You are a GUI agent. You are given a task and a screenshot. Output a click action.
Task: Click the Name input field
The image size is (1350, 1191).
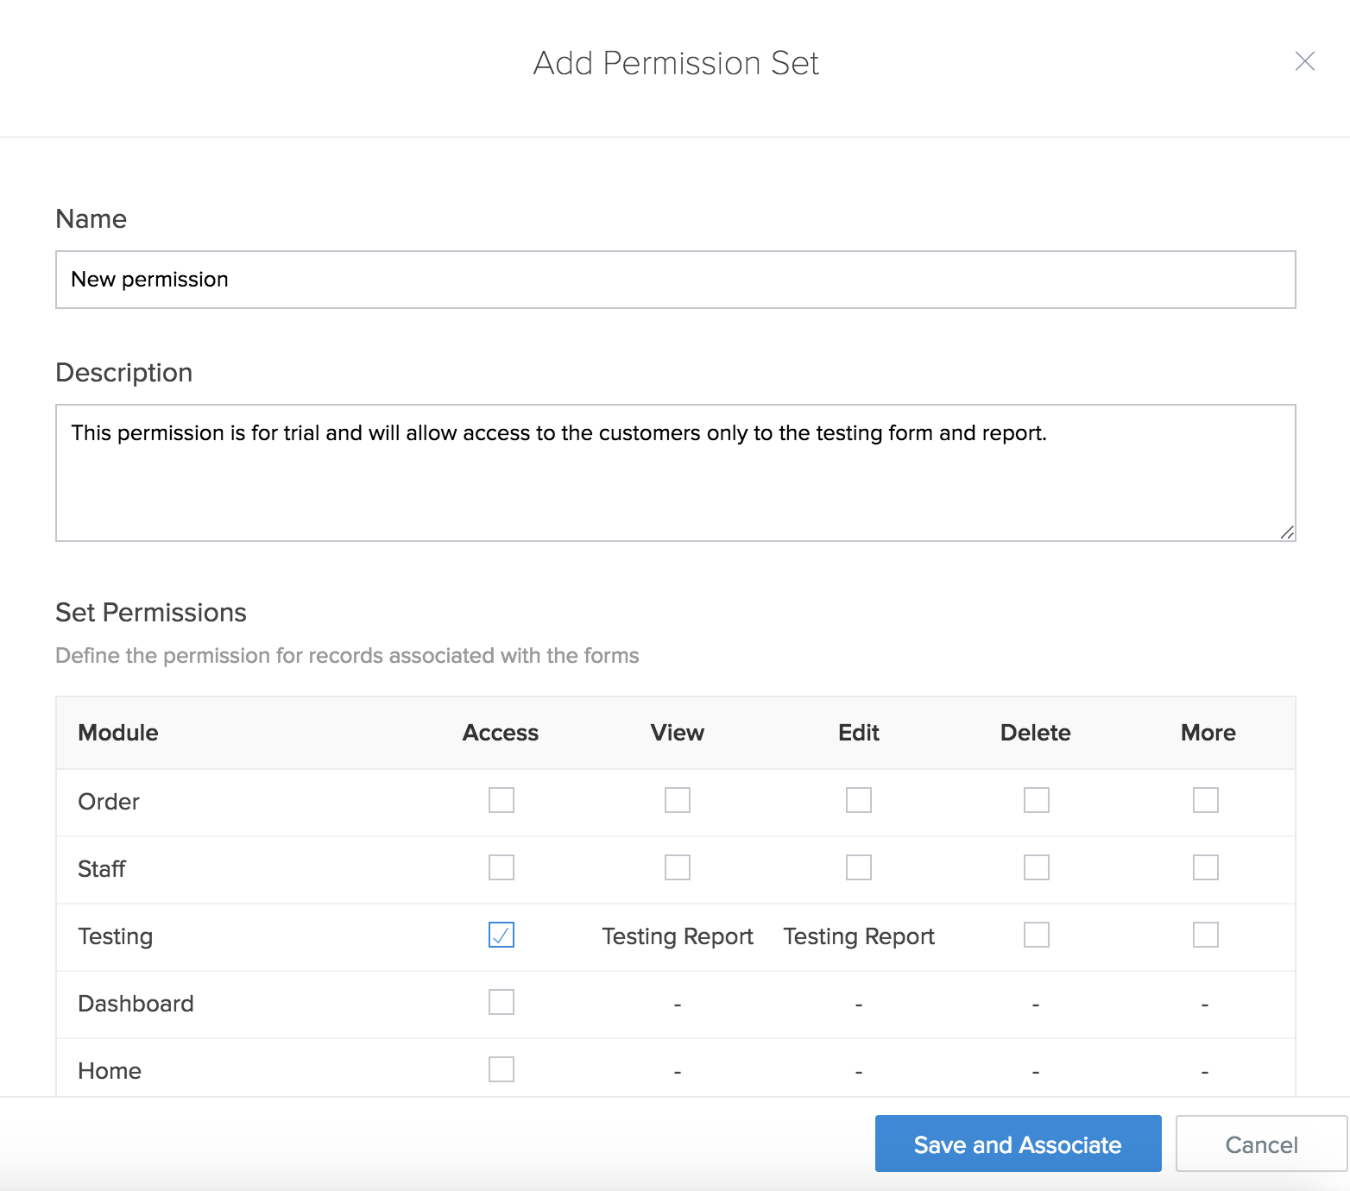point(675,280)
